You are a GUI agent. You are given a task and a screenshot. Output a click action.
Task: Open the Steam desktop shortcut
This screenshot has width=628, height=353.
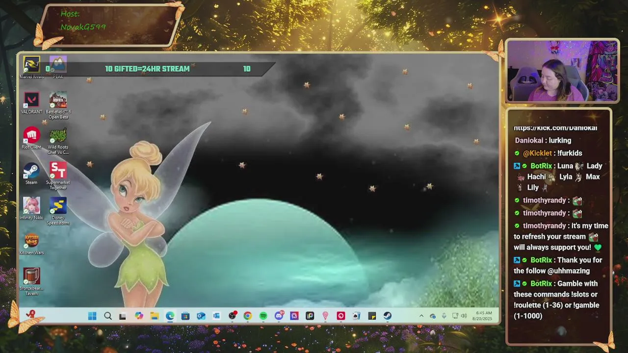(x=31, y=174)
